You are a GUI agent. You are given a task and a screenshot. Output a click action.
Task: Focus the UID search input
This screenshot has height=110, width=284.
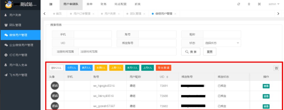click(x=93, y=43)
